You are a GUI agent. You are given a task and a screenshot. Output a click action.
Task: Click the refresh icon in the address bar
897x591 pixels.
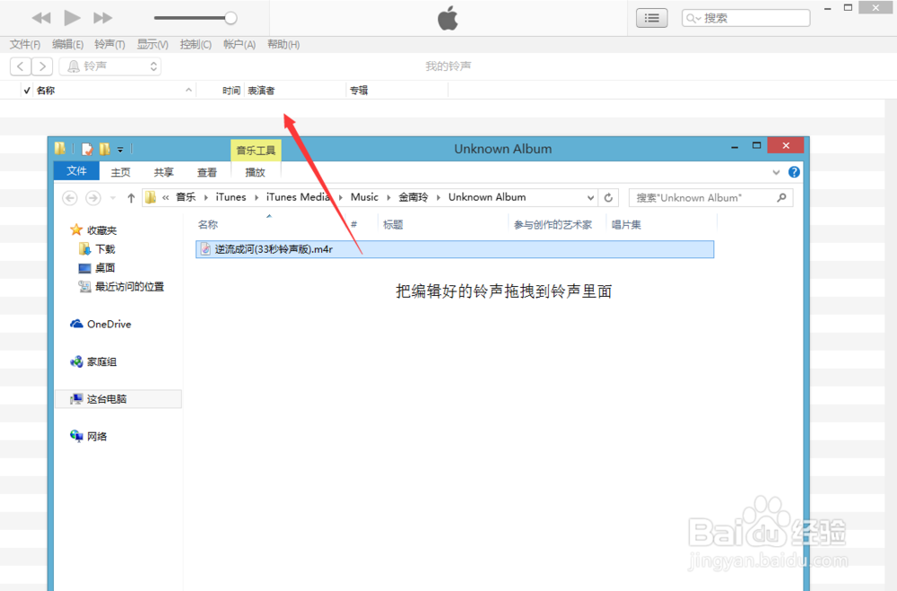pos(608,196)
